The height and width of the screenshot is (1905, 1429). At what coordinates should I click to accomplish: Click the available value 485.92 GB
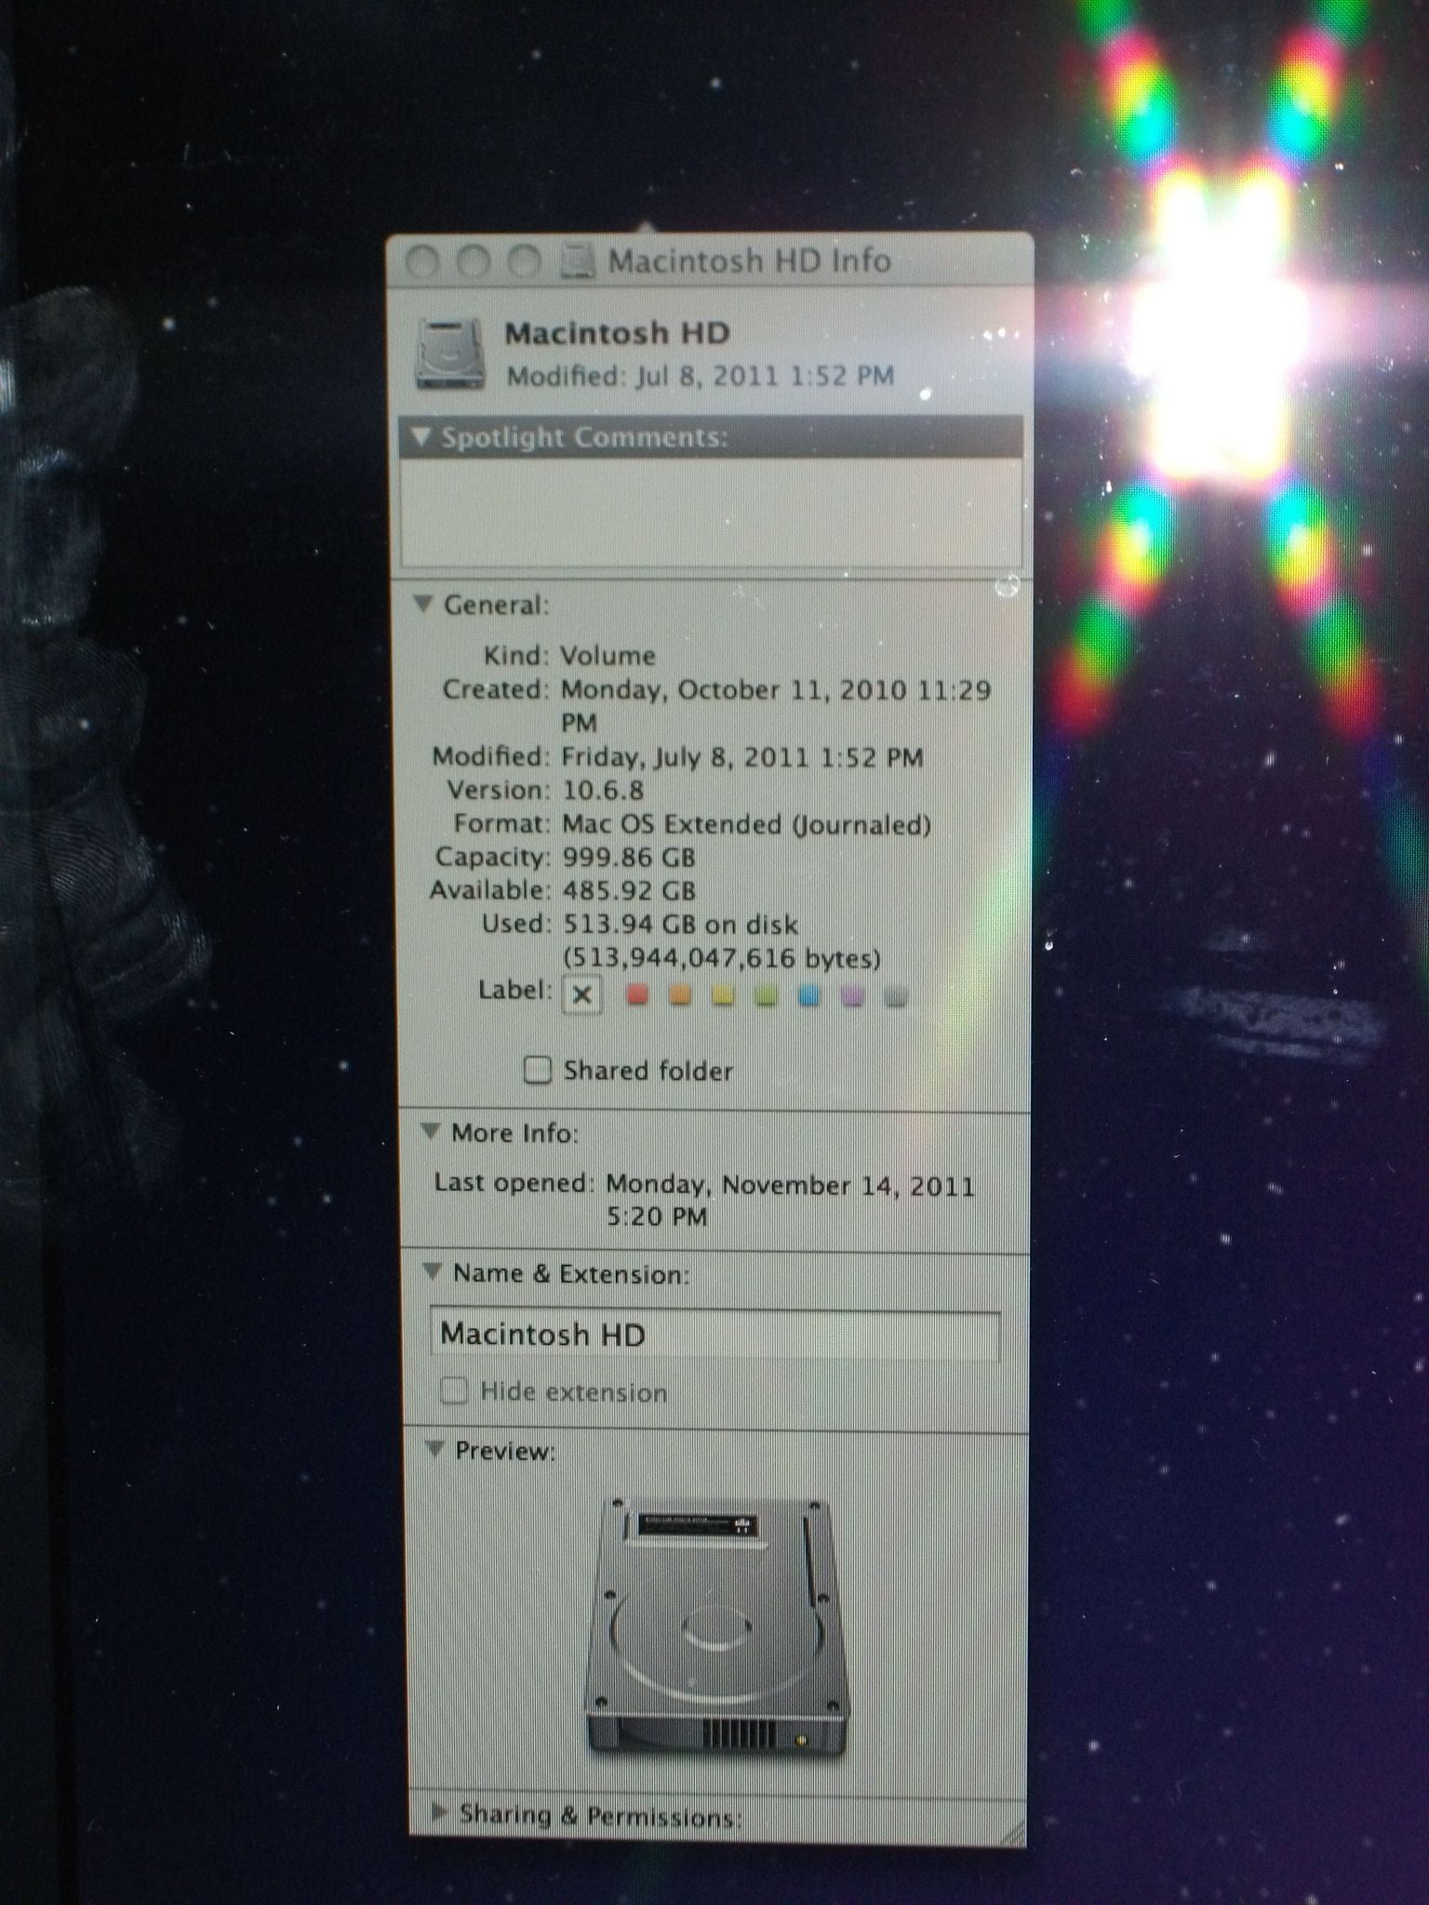point(629,890)
